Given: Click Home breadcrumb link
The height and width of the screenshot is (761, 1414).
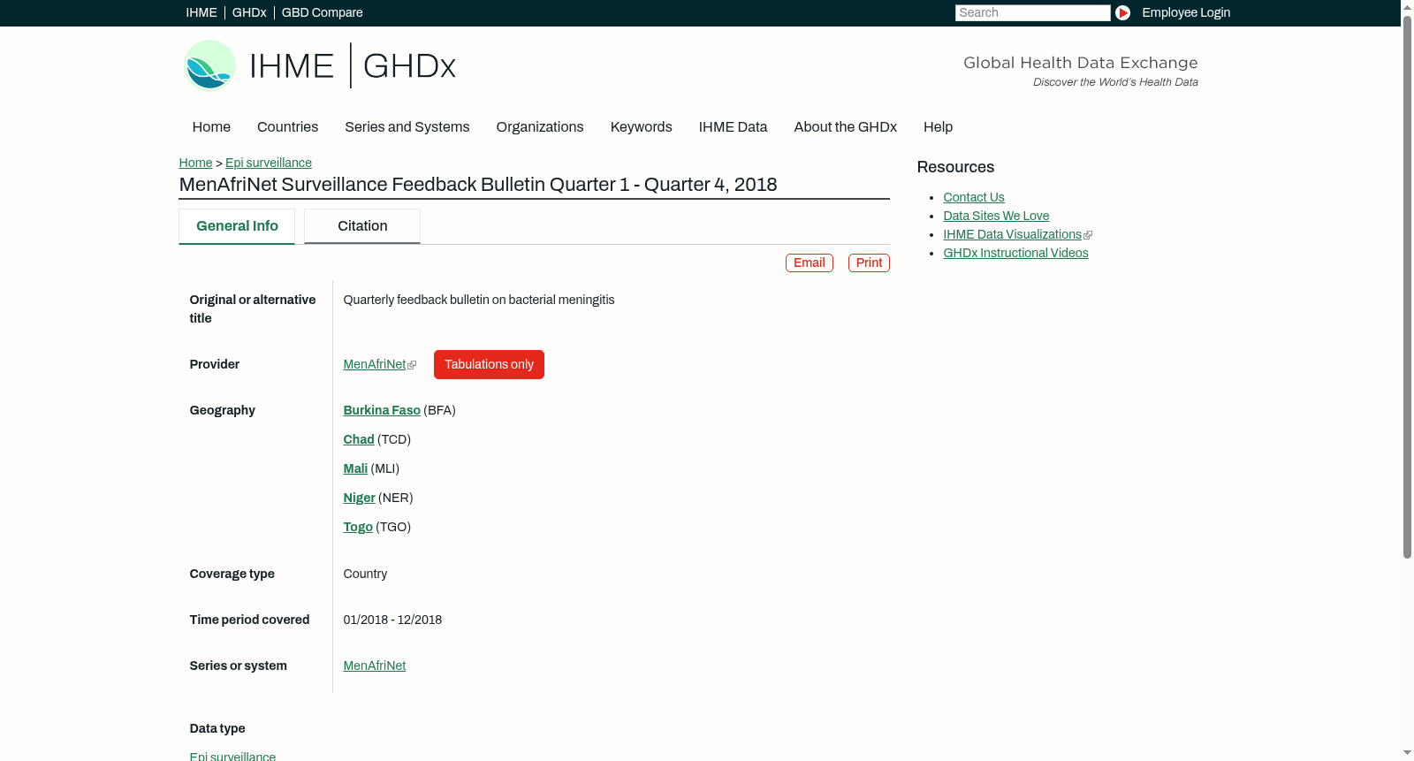Looking at the screenshot, I should pyautogui.click(x=195, y=163).
